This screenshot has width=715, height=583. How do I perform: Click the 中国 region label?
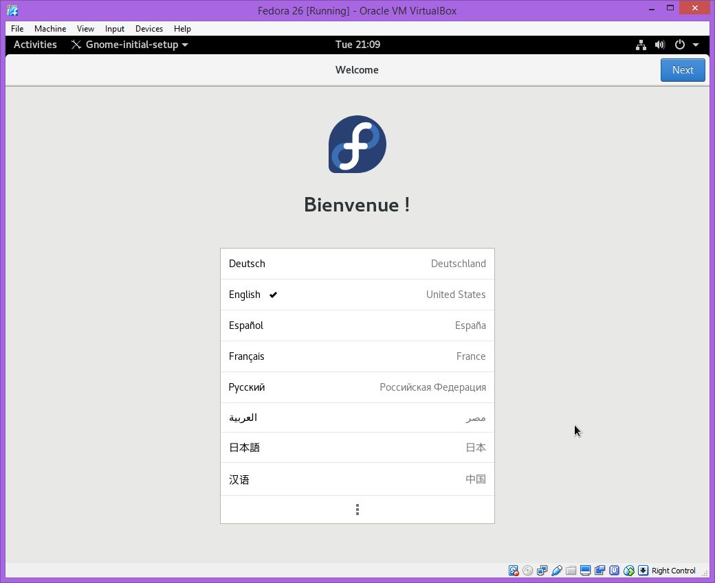pyautogui.click(x=476, y=479)
